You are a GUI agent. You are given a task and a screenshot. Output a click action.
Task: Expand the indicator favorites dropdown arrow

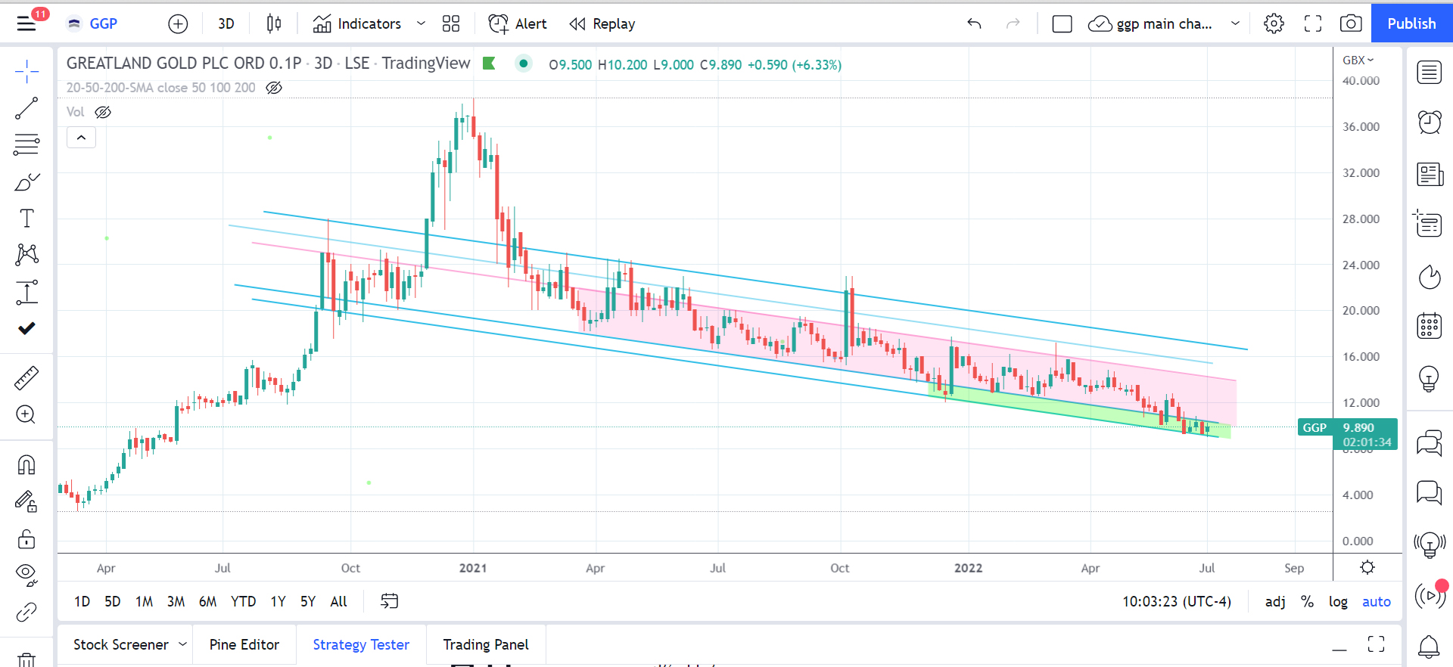click(421, 23)
